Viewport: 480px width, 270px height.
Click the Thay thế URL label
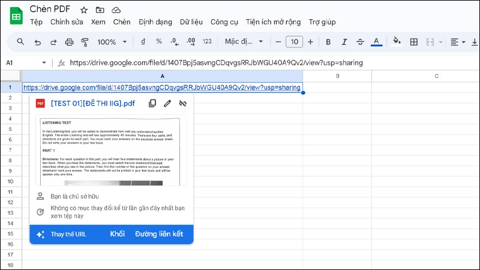click(68, 234)
